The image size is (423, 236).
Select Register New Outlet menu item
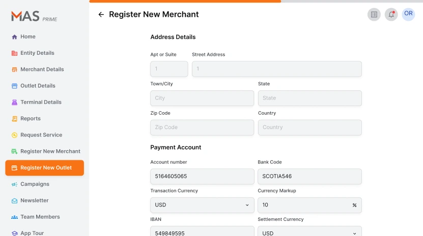(x=45, y=168)
